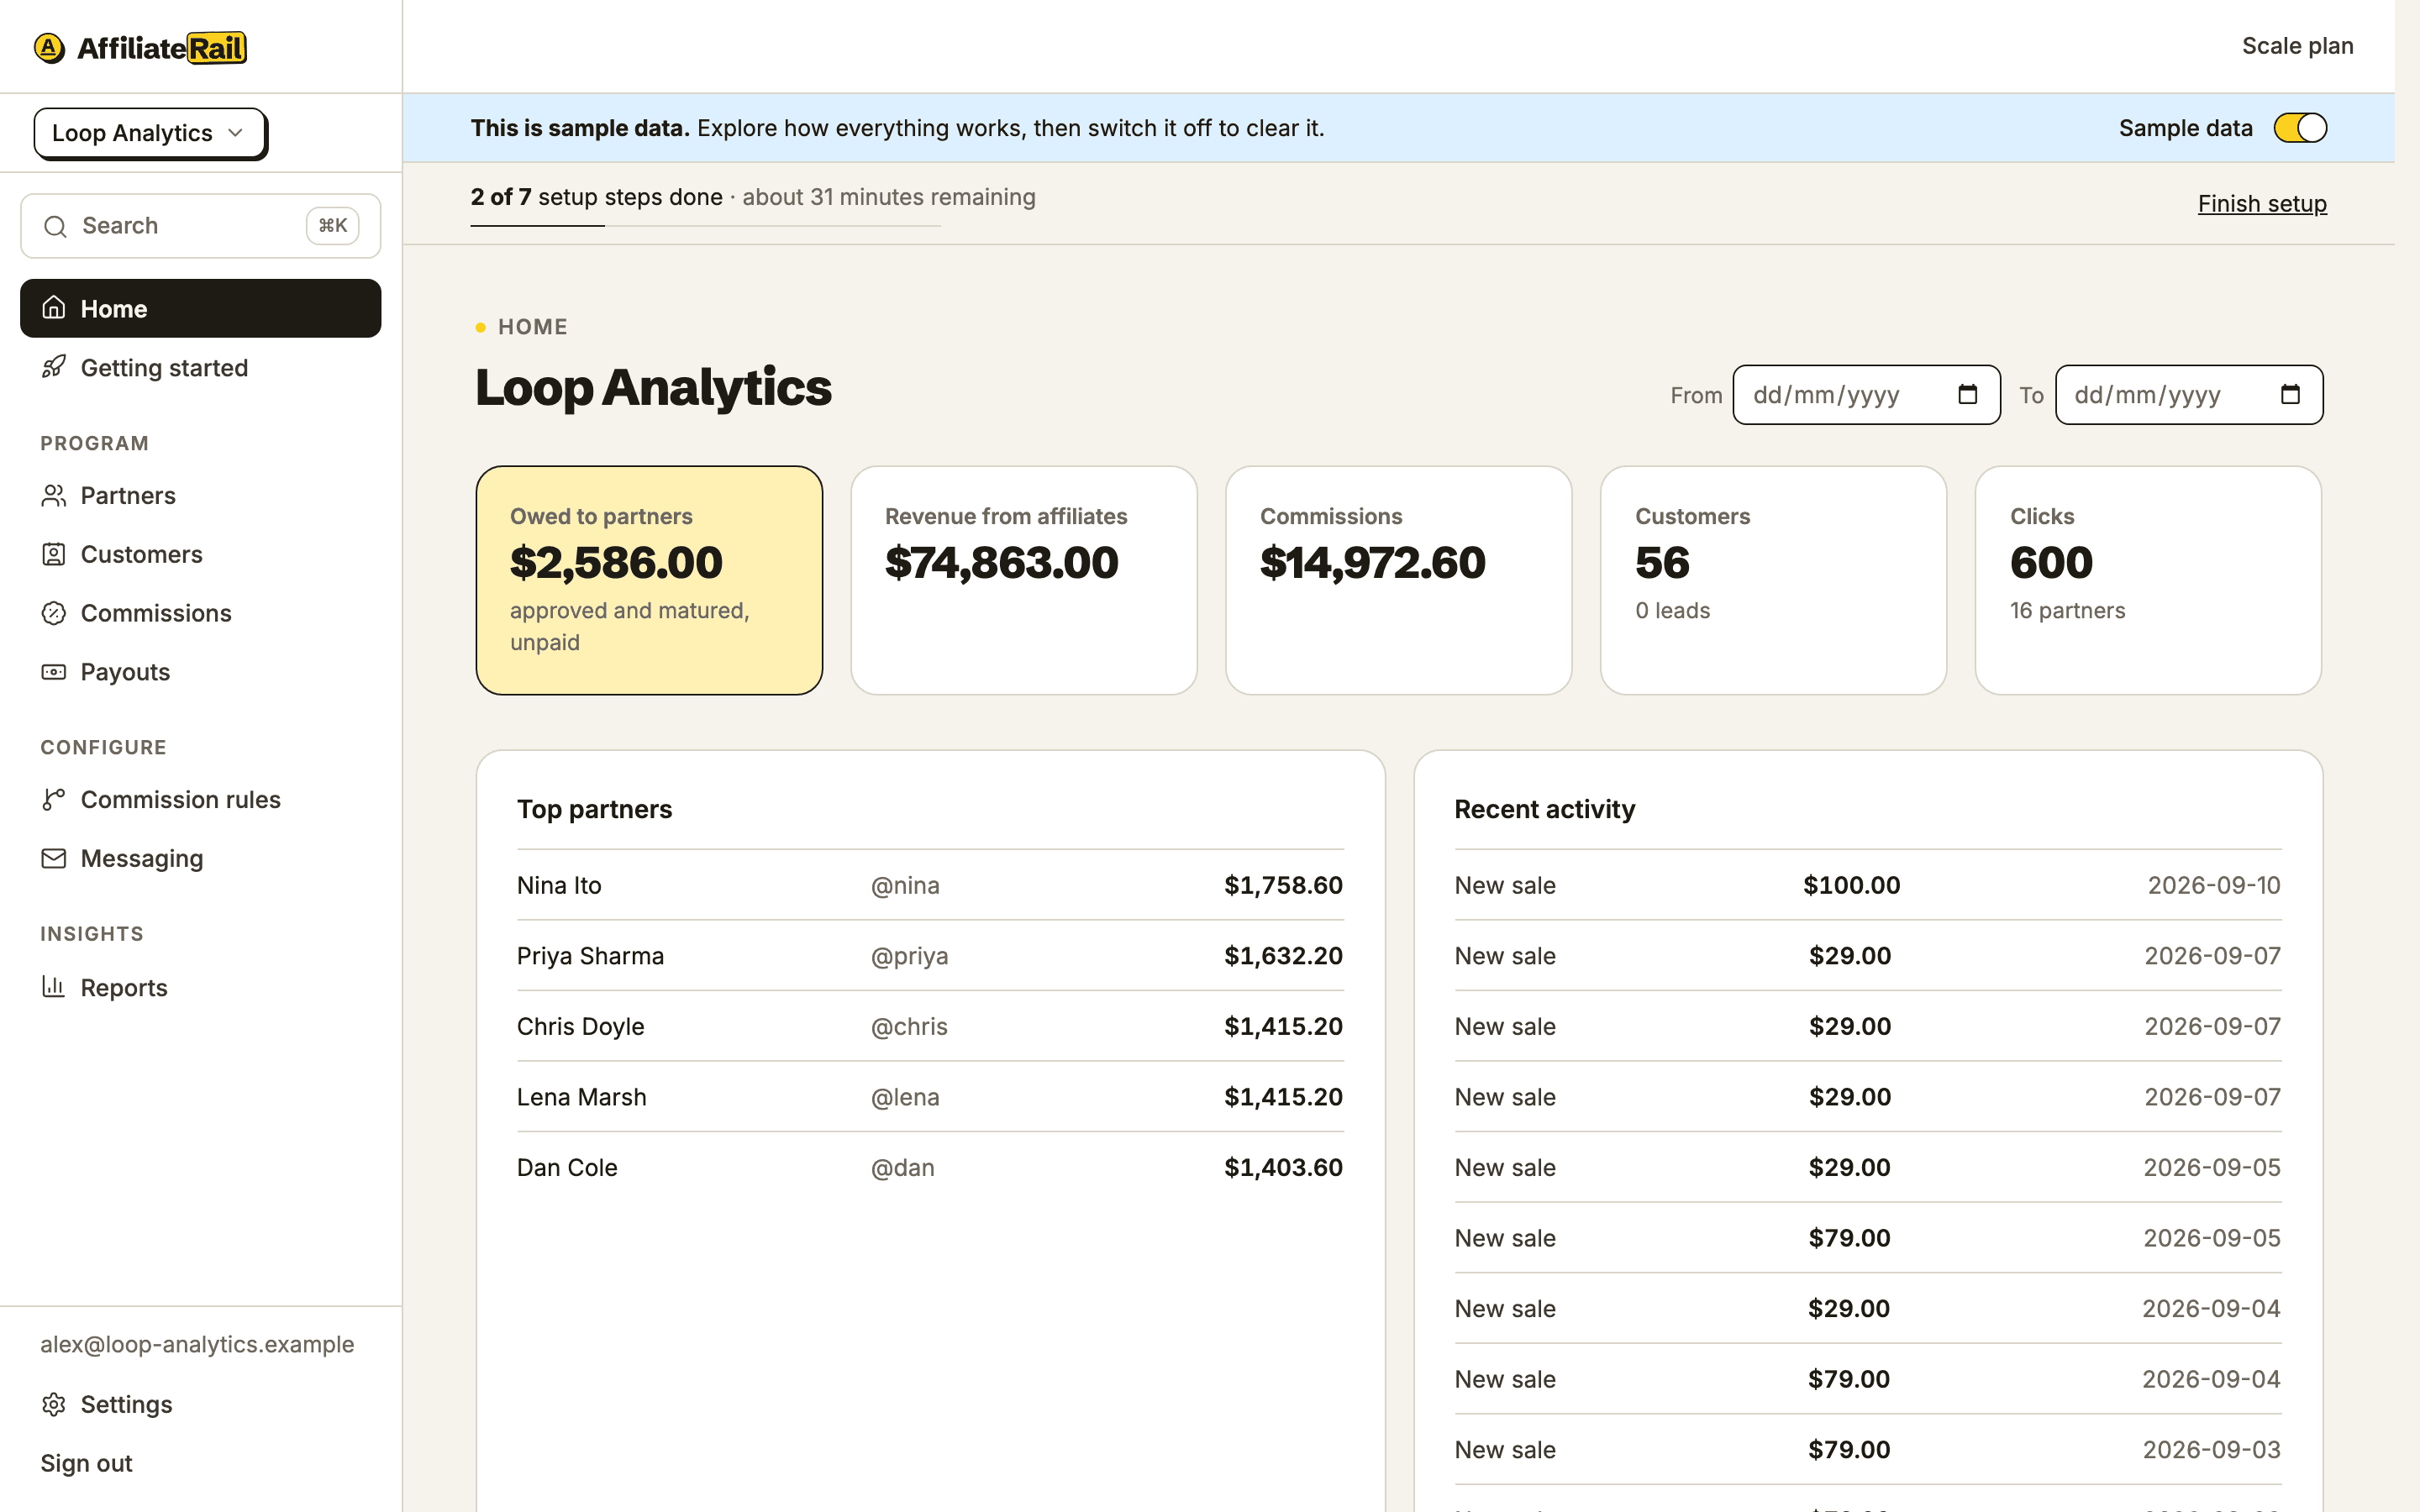Click the setup steps progress bar
This screenshot has height=1512, width=2420.
705,226
